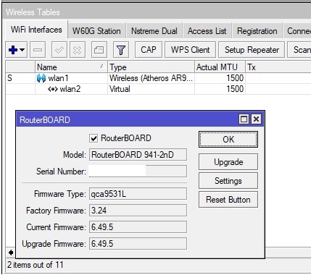Click OK in the RouterBOARD dialog
311x275 pixels.
point(228,140)
